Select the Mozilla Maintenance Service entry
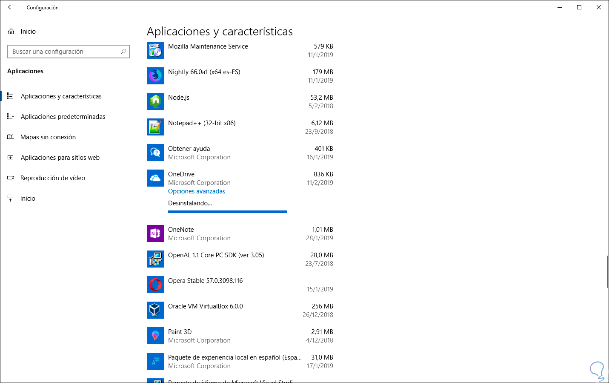609x383 pixels. (208, 46)
